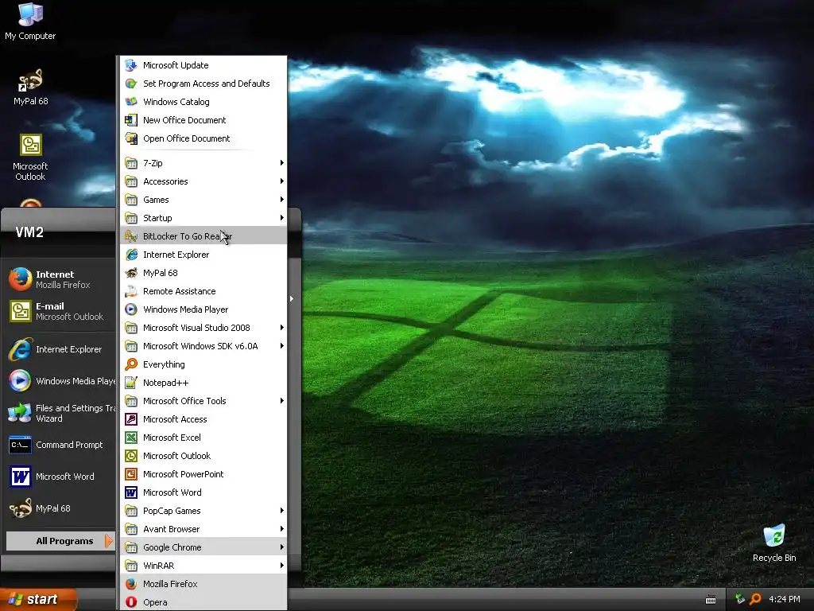This screenshot has width=814, height=611.
Task: Click the All Programs button
Action: 60,541
